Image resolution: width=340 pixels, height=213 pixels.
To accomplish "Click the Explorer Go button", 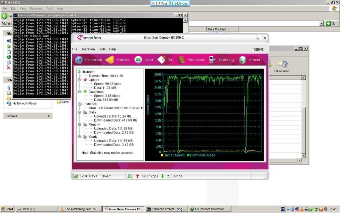I will [331, 24].
